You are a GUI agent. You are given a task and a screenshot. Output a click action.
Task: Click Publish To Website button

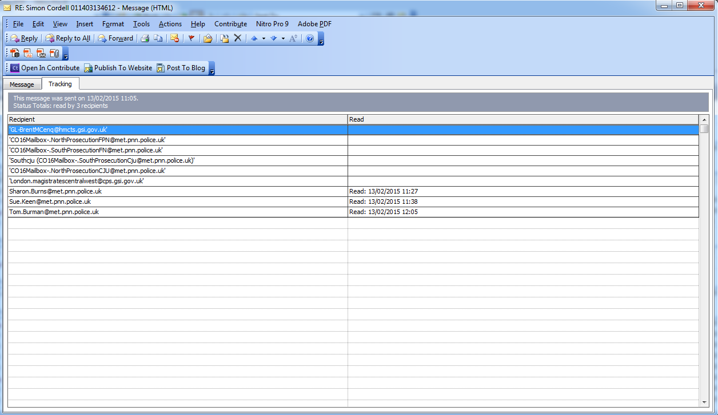pyautogui.click(x=118, y=68)
